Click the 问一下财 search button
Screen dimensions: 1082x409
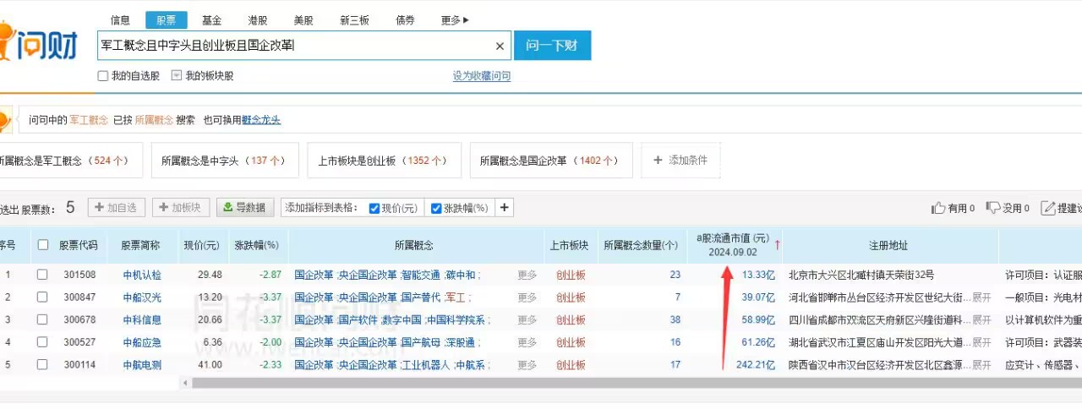(552, 46)
